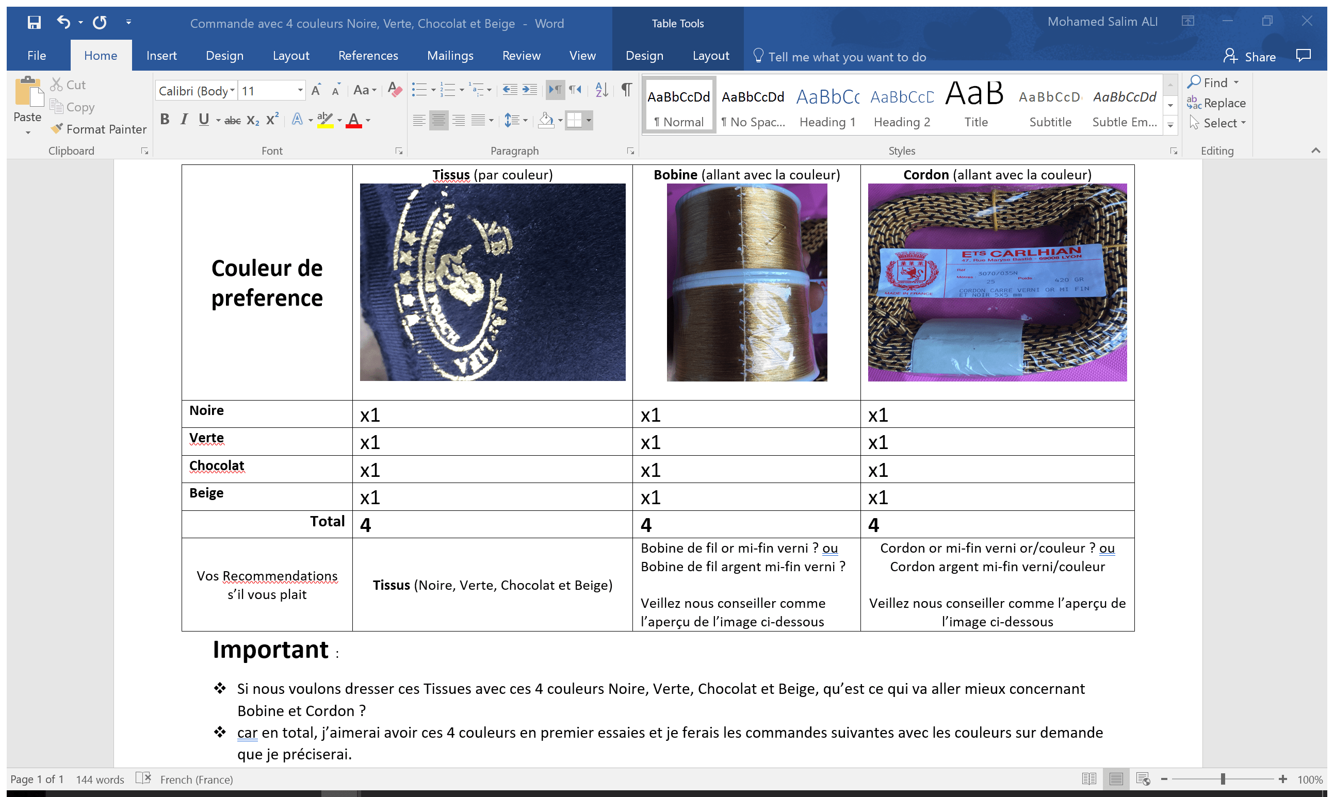Increase font size with Grow Font icon
1334x797 pixels.
(316, 90)
